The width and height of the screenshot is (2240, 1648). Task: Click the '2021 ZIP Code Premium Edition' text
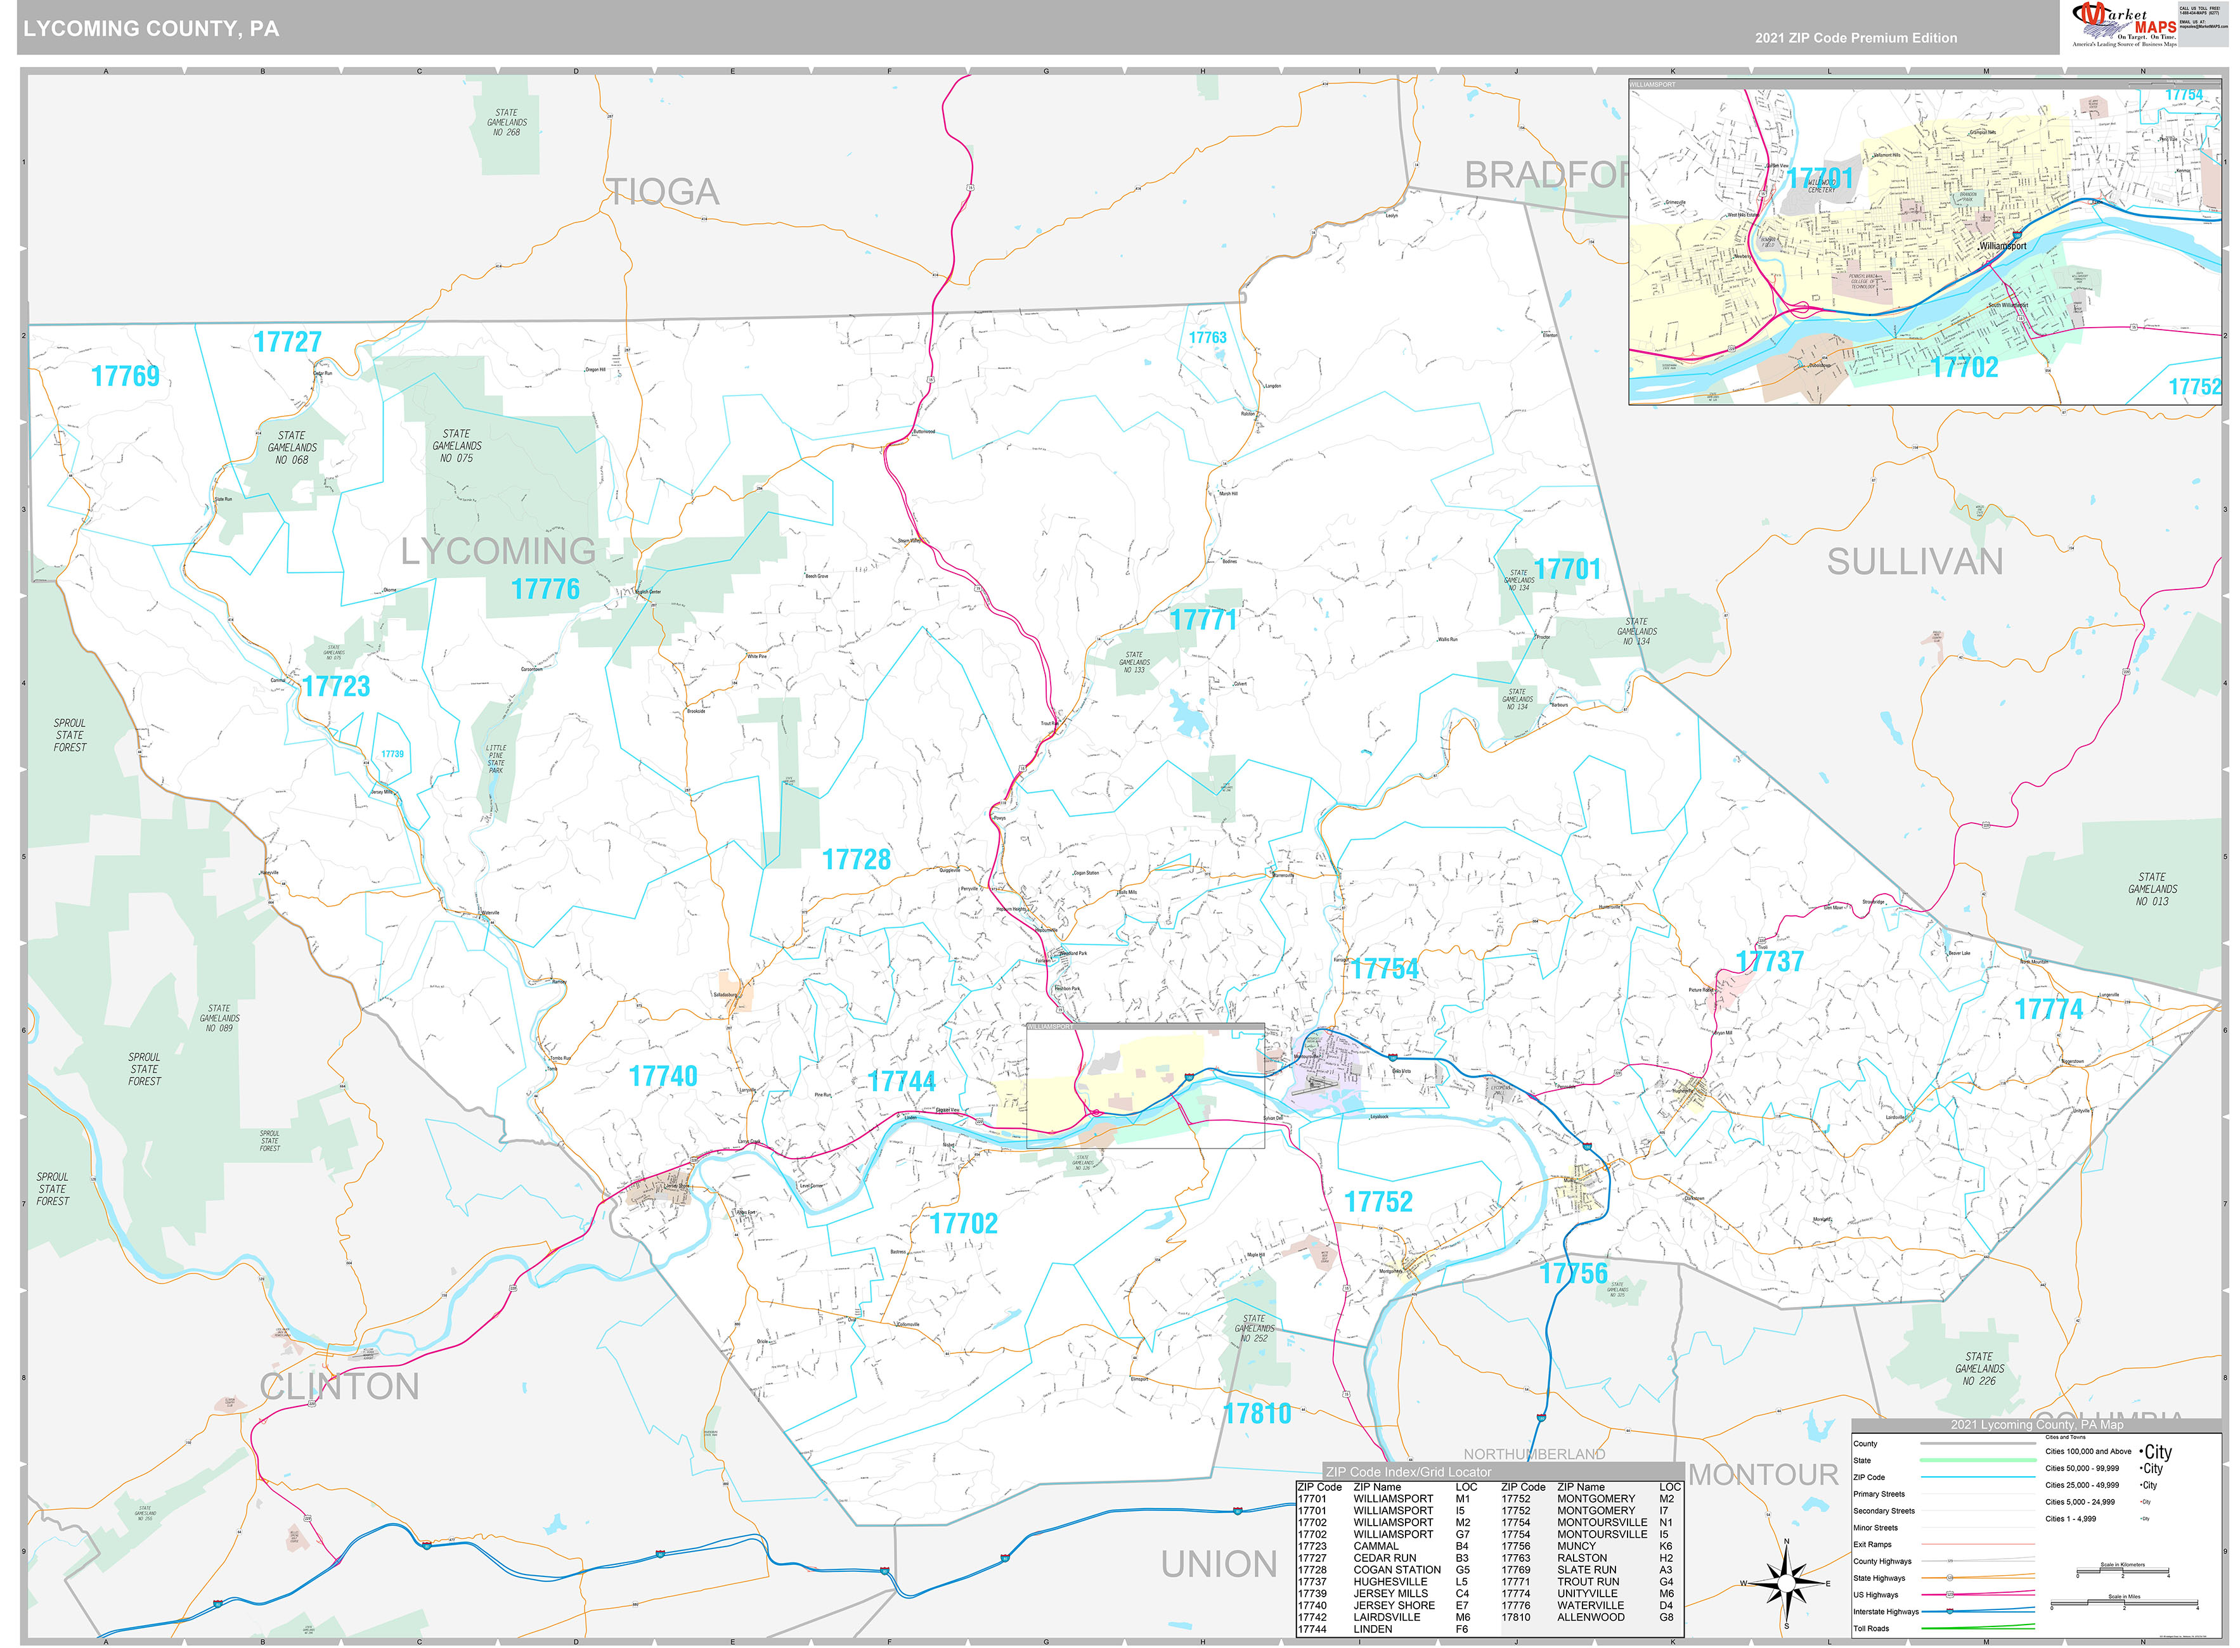[1856, 38]
